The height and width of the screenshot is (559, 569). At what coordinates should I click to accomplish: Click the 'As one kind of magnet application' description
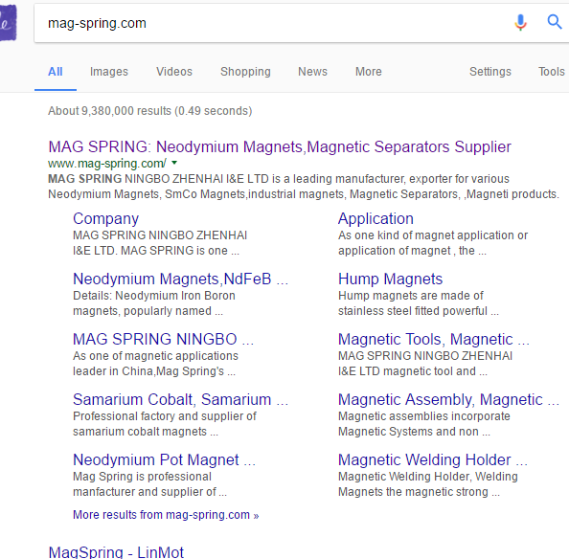click(x=433, y=243)
